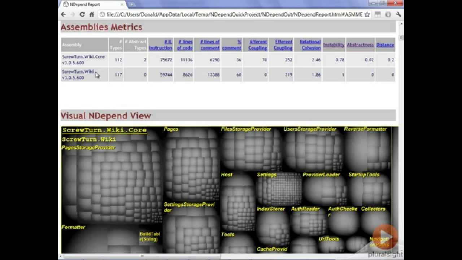Sort by # lines of comment column
The height and width of the screenshot is (260, 462).
[x=210, y=45]
